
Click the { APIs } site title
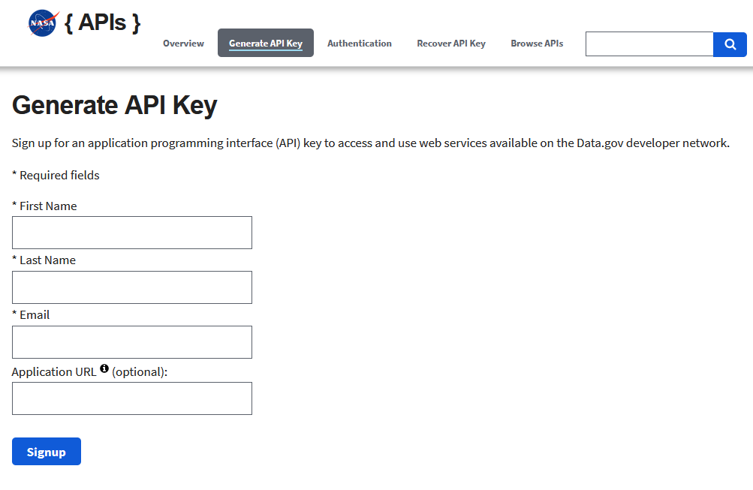pos(101,22)
